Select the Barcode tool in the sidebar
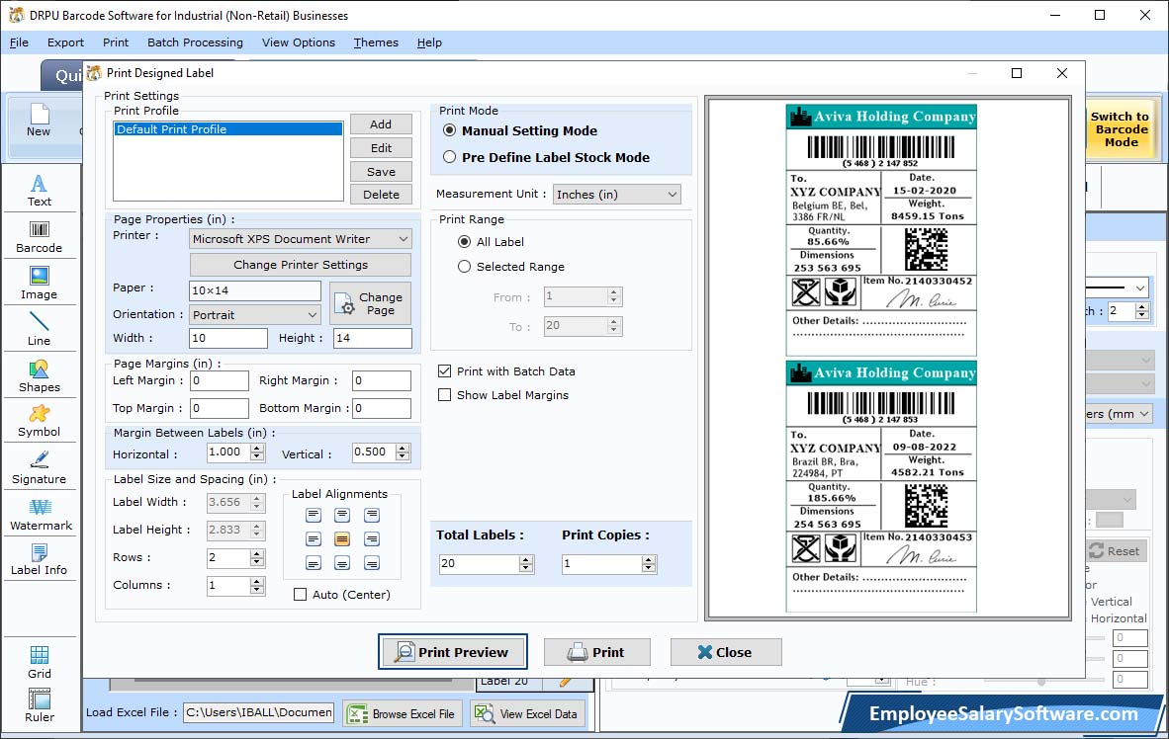Image resolution: width=1169 pixels, height=739 pixels. (x=40, y=237)
